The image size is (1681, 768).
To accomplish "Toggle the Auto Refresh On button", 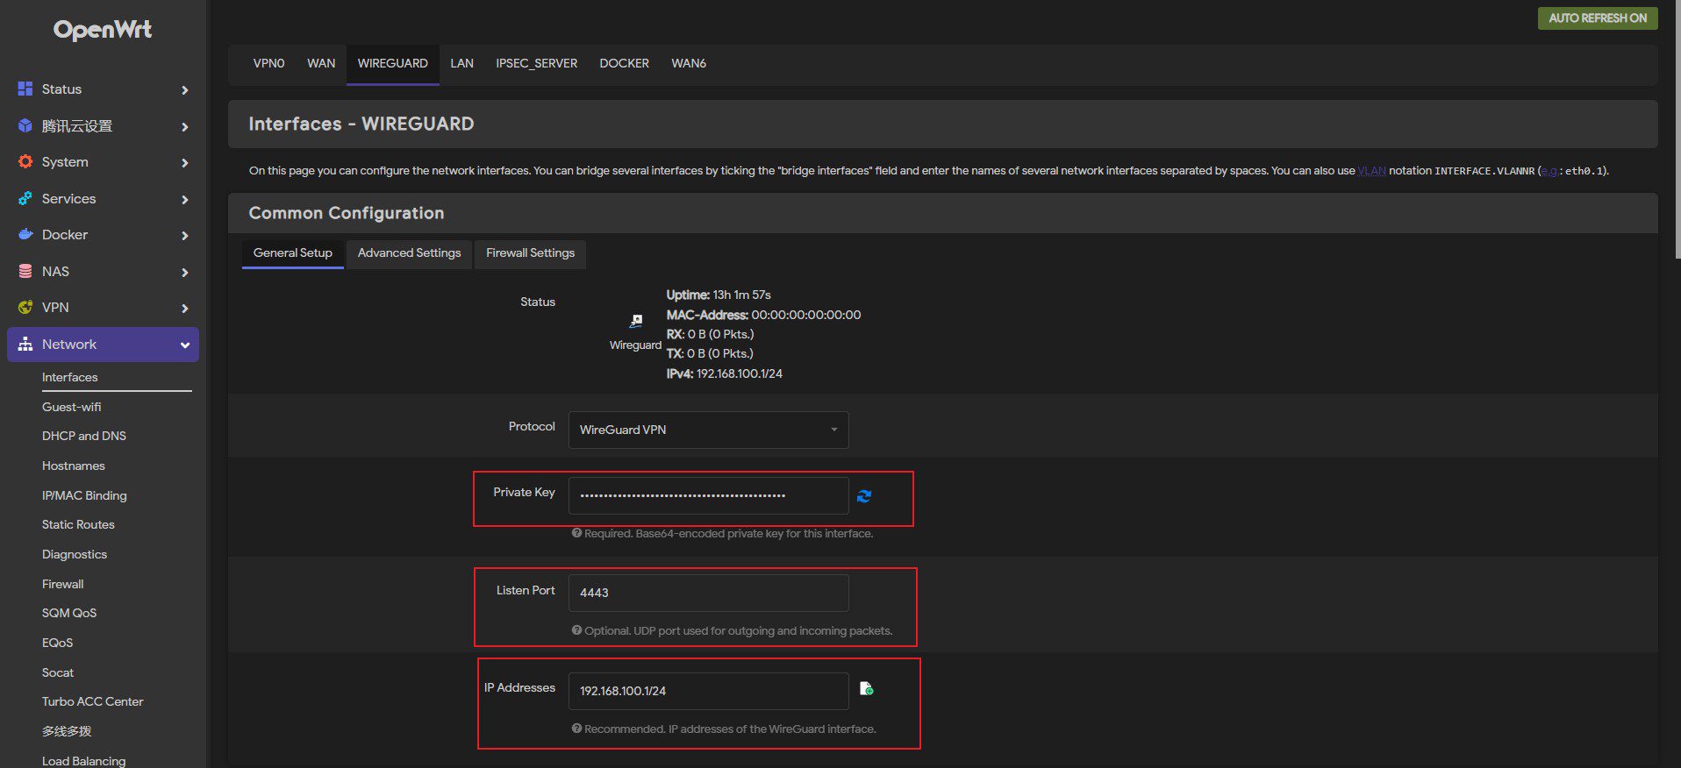I will coord(1597,18).
